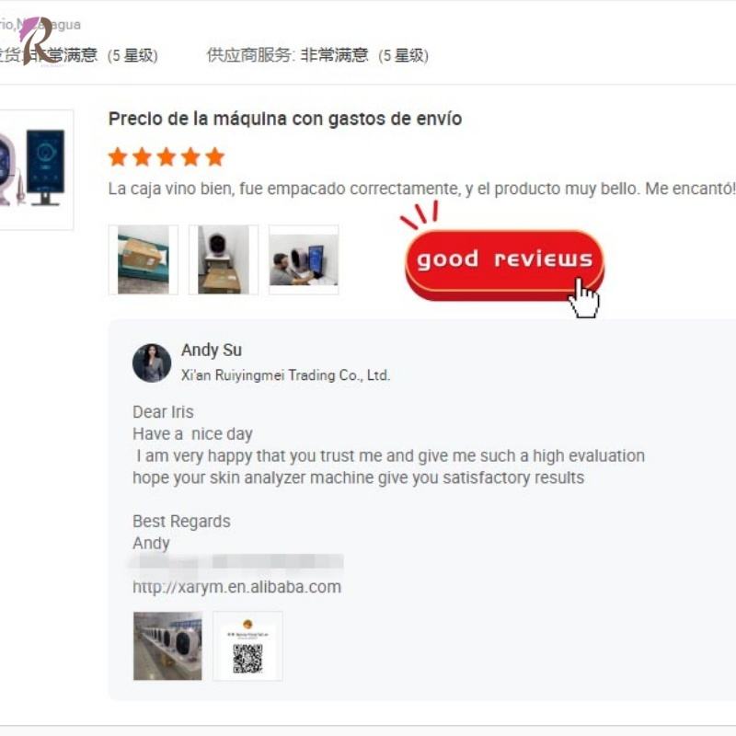The width and height of the screenshot is (736, 736).
Task: Click the pointing hand cursor icon
Action: [x=583, y=298]
